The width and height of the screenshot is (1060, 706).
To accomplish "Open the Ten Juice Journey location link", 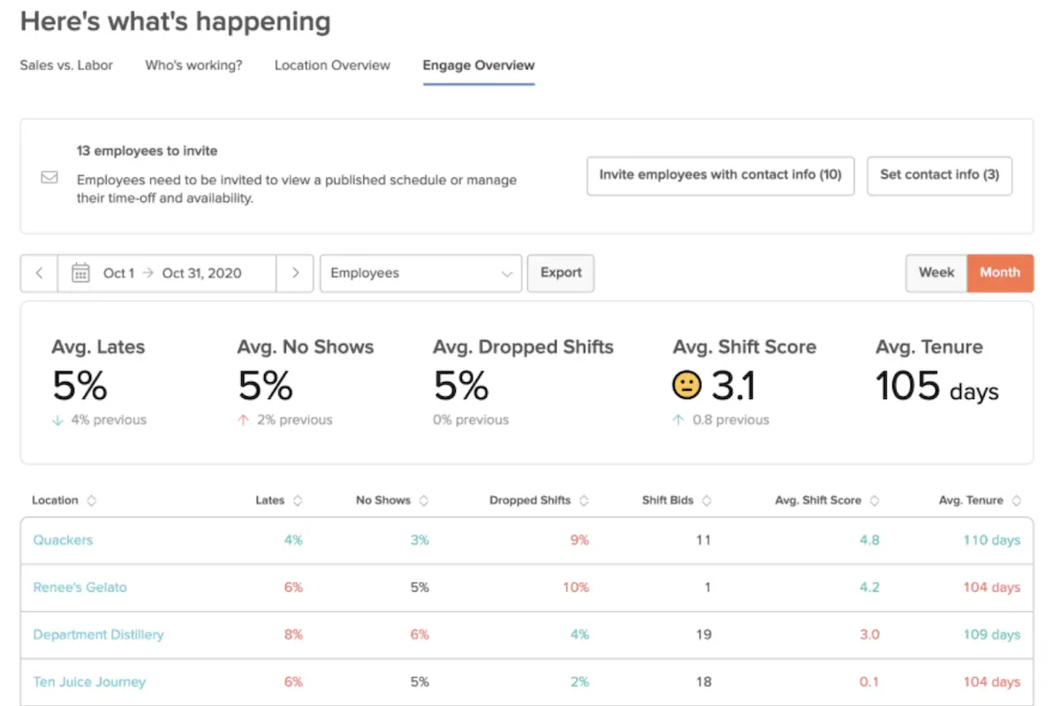I will click(89, 682).
